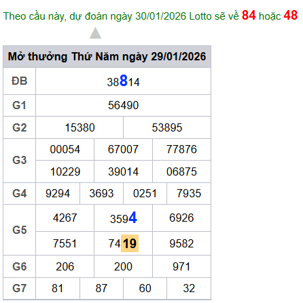Click G3 result 06875
The image size is (303, 303).
click(181, 171)
